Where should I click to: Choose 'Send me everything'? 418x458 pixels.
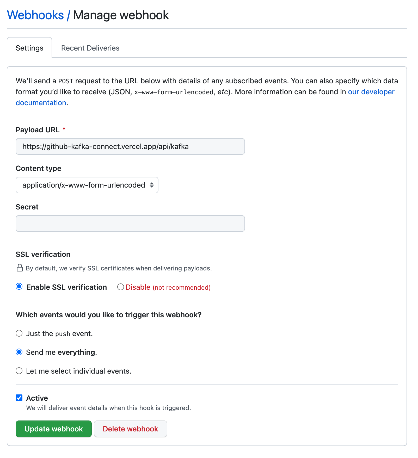tap(19, 352)
